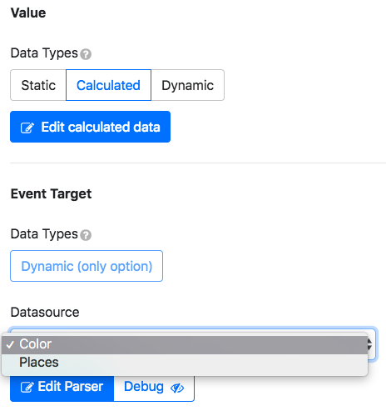386x411 pixels.
Task: Open the Edit Parser button
Action: coord(62,387)
